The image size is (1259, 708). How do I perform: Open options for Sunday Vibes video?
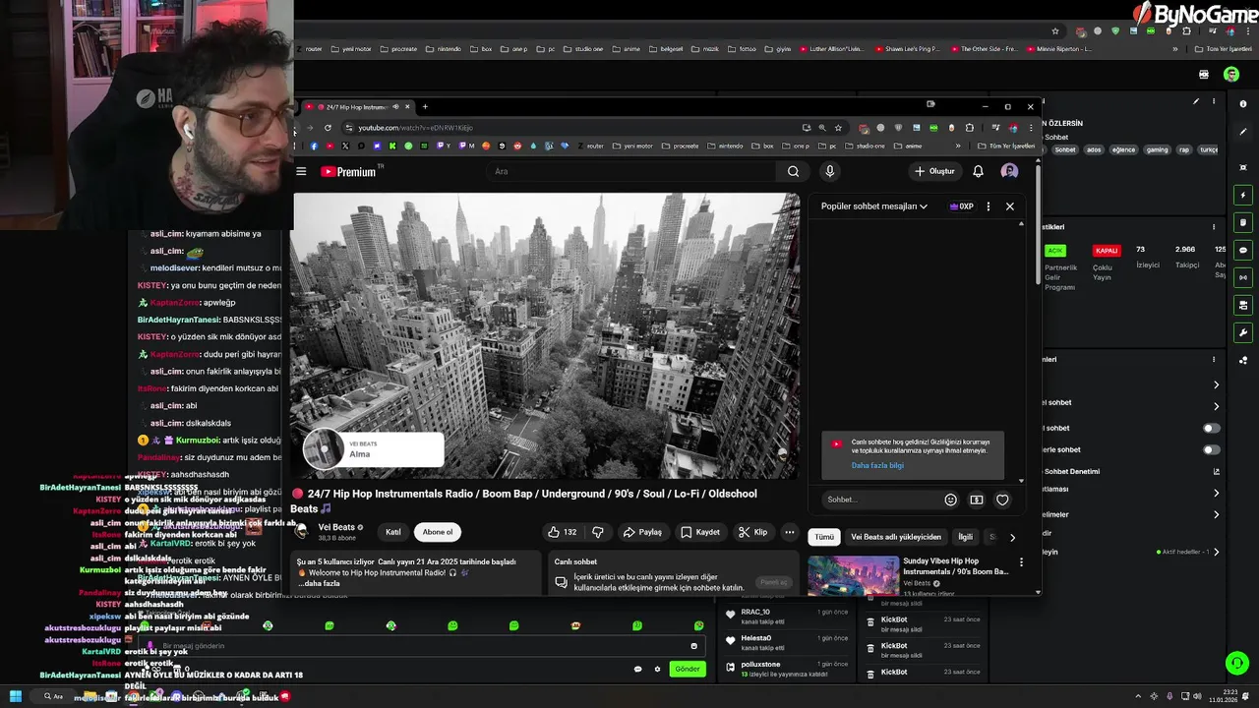click(1021, 562)
